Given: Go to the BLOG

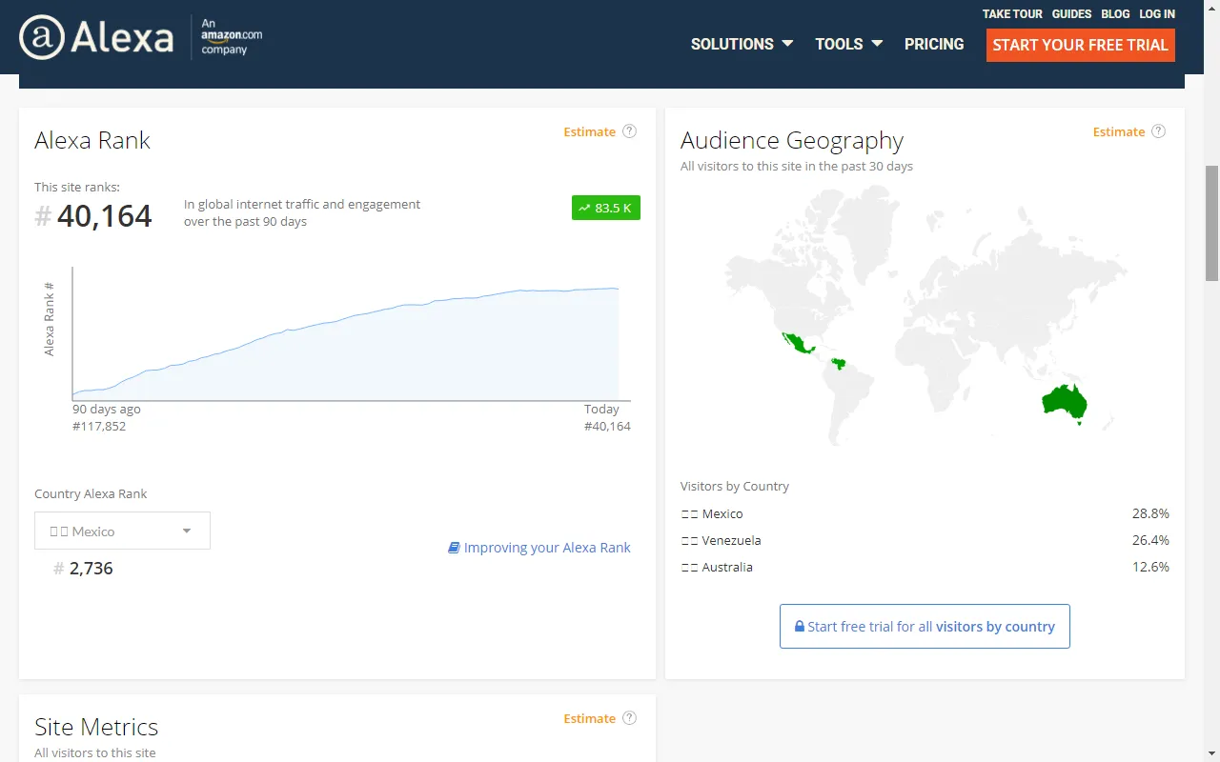Looking at the screenshot, I should coord(1115,14).
